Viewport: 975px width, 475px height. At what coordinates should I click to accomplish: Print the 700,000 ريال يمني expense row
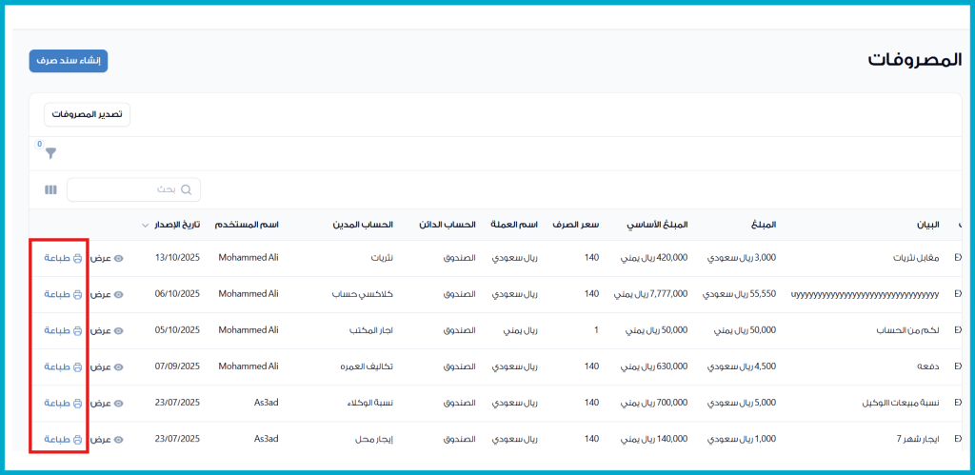(x=63, y=403)
